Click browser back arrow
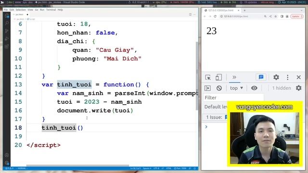 (x=205, y=16)
